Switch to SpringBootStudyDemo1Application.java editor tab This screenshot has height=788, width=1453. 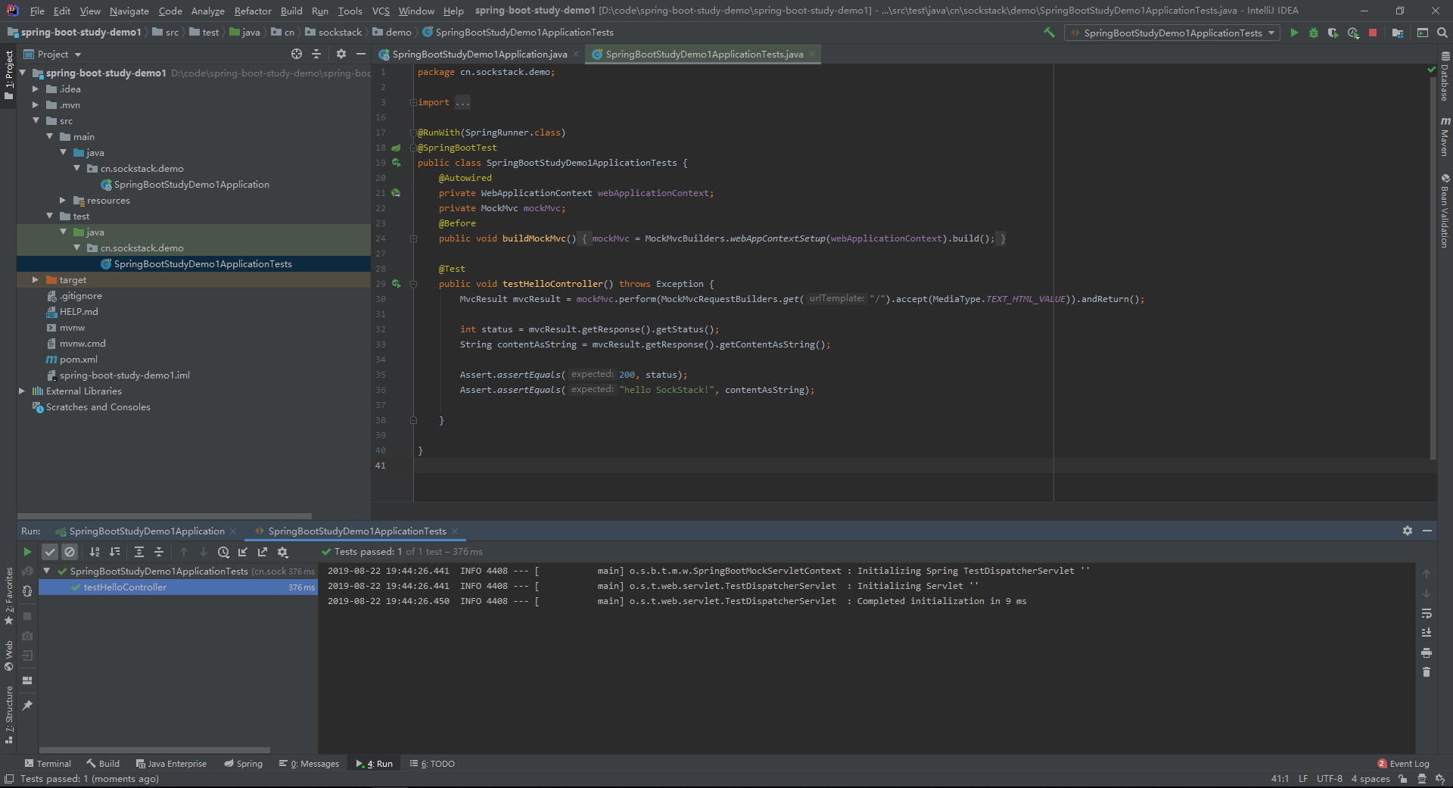click(479, 55)
